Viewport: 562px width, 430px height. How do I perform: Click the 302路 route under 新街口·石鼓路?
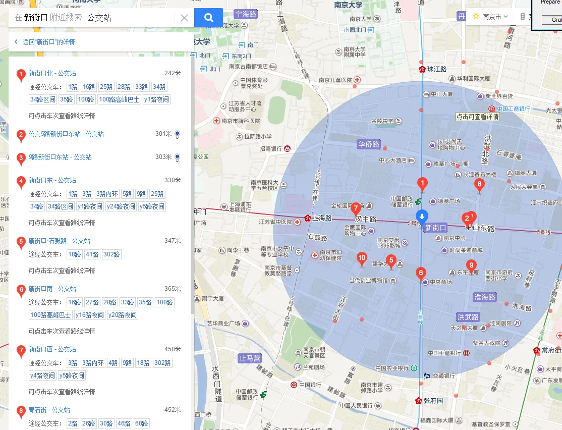pyautogui.click(x=111, y=254)
